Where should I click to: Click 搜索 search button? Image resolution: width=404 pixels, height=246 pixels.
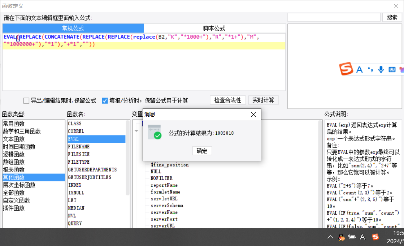point(392,18)
